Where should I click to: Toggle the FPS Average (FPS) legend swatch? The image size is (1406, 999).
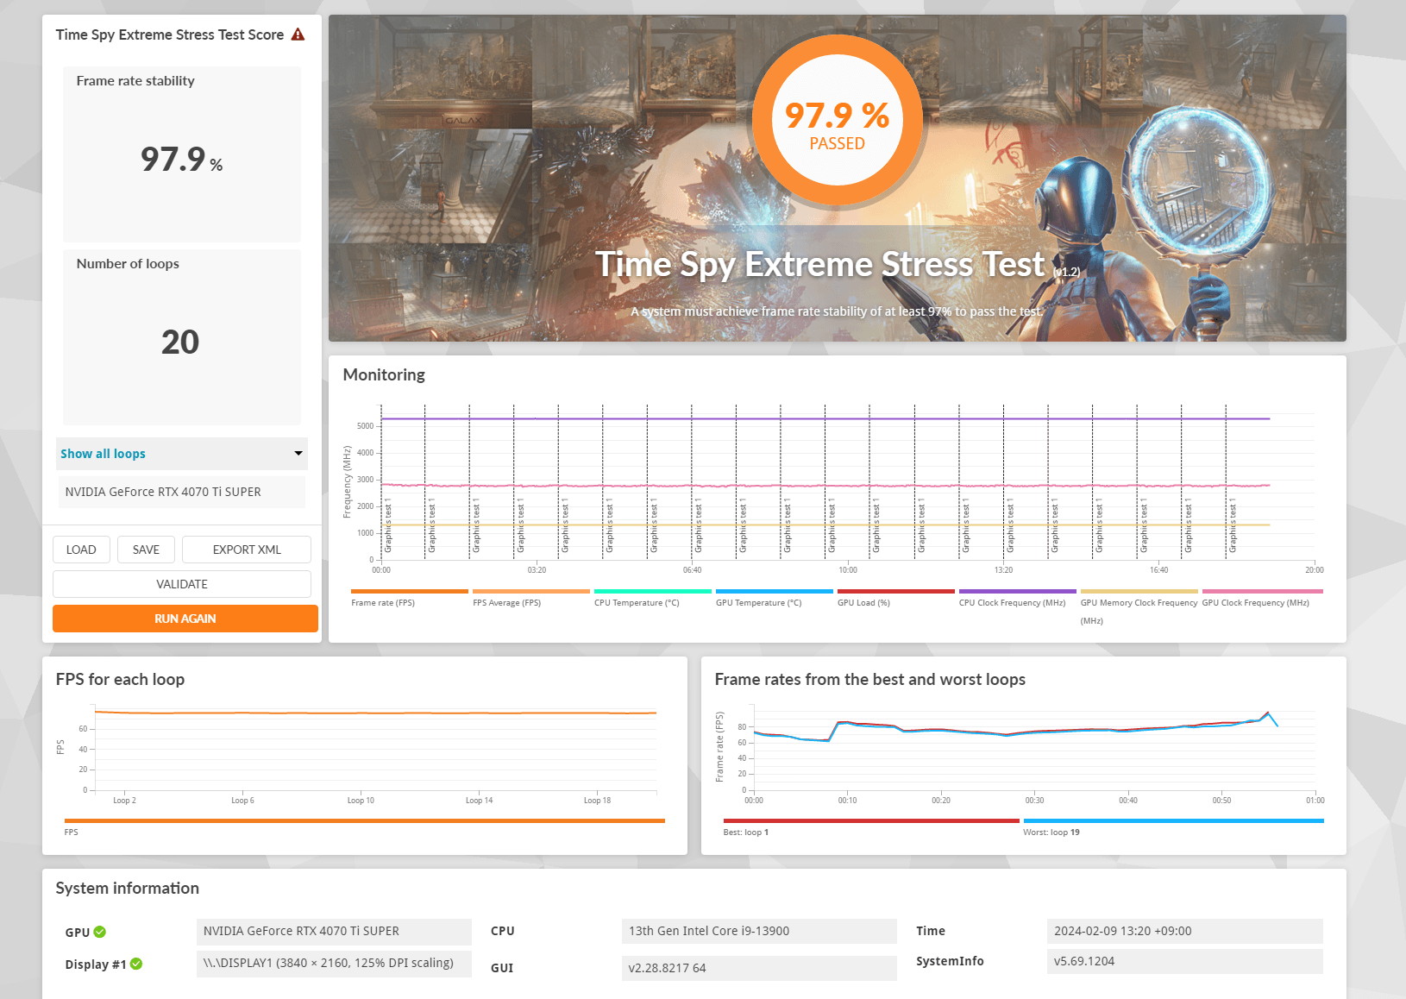[531, 592]
